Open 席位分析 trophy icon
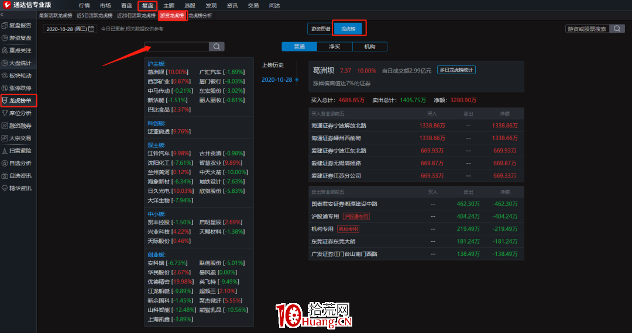 pyautogui.click(x=5, y=113)
